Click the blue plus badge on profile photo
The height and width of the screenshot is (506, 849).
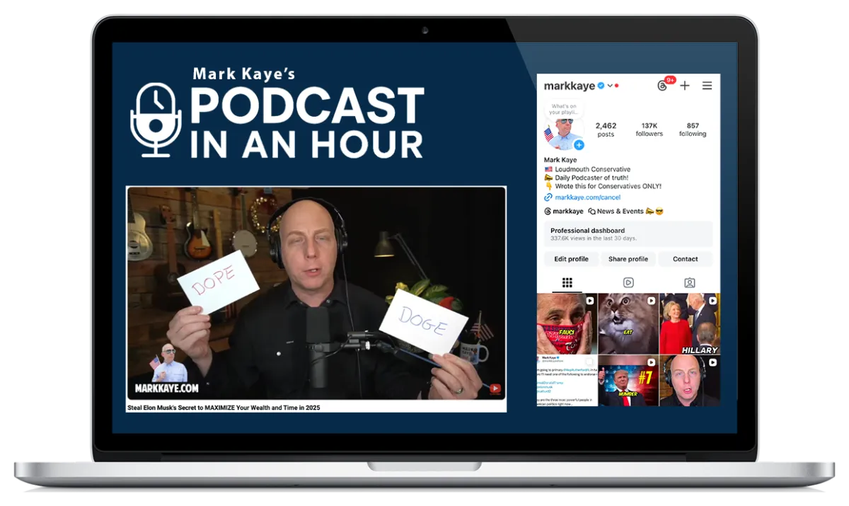(x=579, y=145)
